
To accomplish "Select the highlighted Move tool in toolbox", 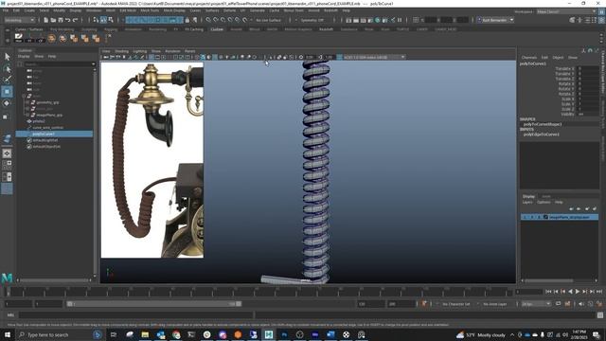I will (7, 92).
